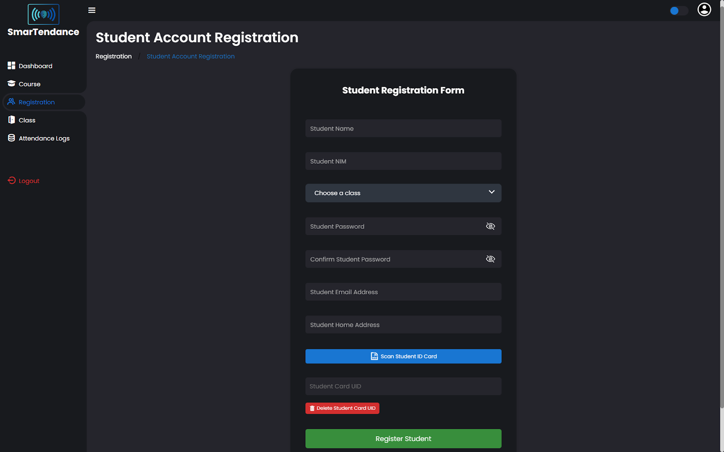Click the Attendance Logs database icon
The image size is (724, 452).
pos(11,138)
